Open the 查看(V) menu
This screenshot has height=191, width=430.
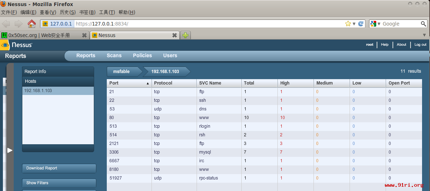(x=48, y=12)
